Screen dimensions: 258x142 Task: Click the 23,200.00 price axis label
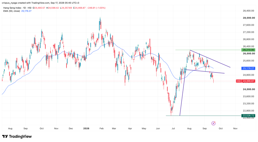point(249,104)
